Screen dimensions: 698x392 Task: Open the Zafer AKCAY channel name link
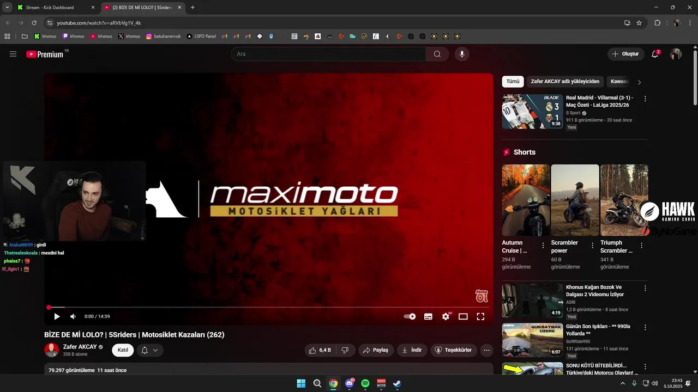[x=80, y=347]
